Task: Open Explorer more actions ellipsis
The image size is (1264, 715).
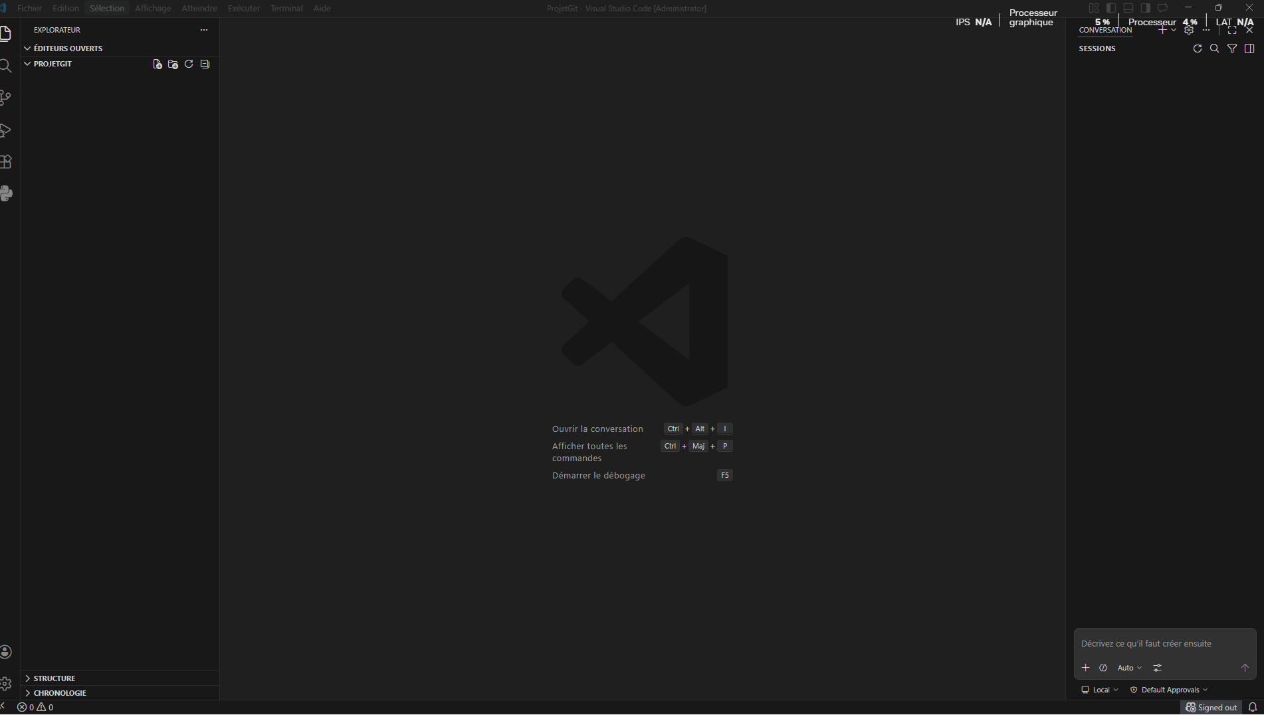Action: [x=204, y=30]
